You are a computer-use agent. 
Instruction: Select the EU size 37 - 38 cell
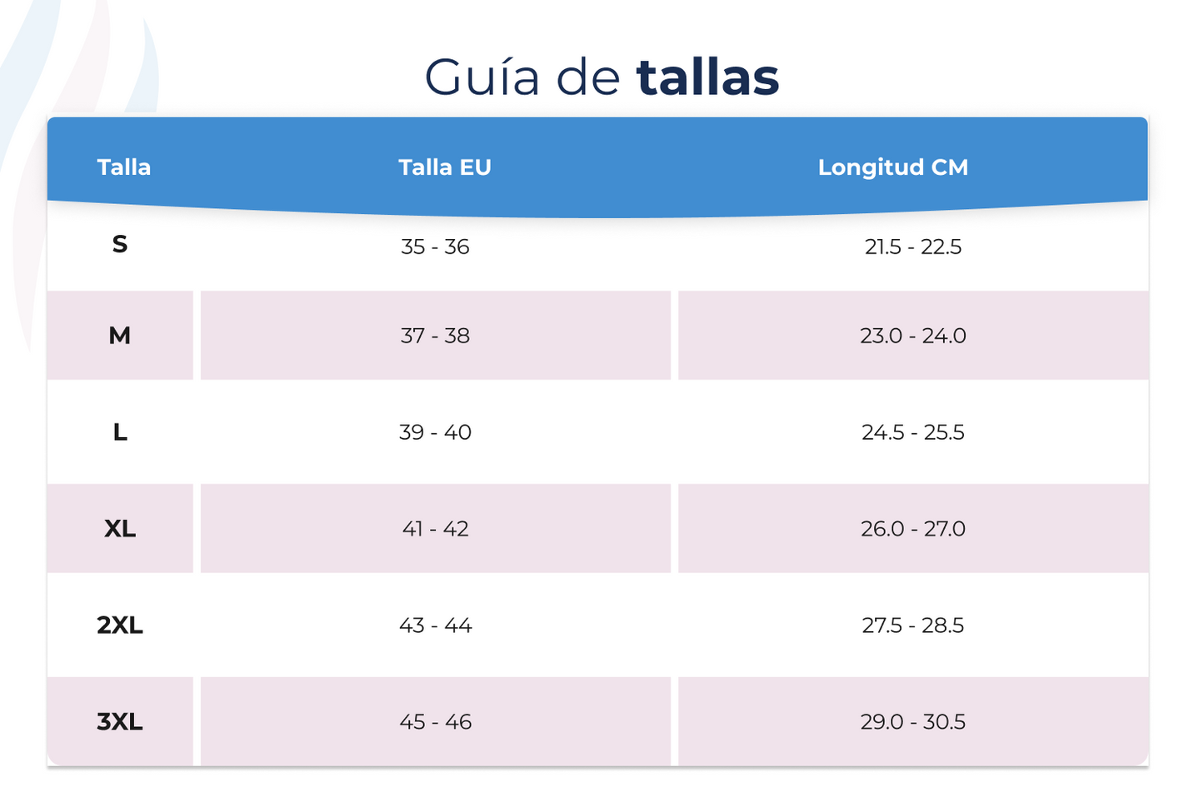pos(435,336)
